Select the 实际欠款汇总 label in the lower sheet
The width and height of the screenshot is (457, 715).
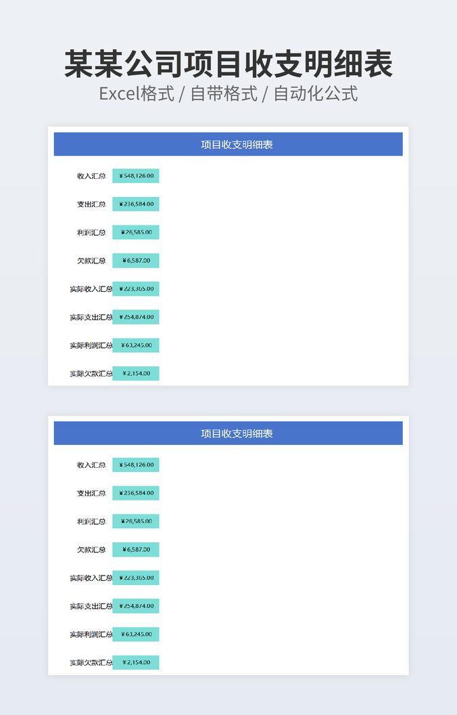[x=91, y=663]
